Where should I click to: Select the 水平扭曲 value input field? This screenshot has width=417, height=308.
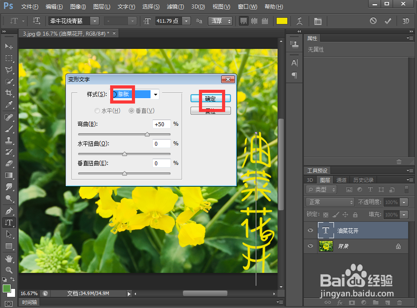point(161,144)
